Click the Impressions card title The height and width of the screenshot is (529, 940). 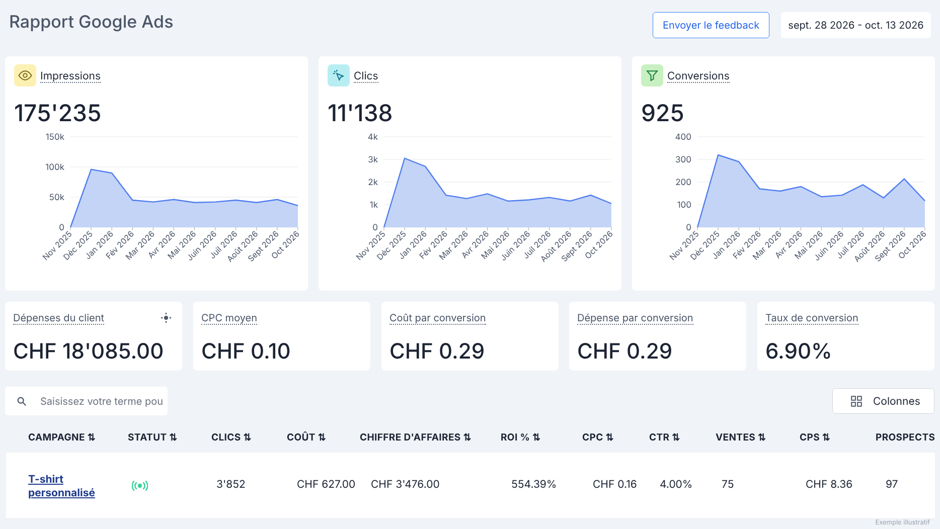[x=70, y=76]
